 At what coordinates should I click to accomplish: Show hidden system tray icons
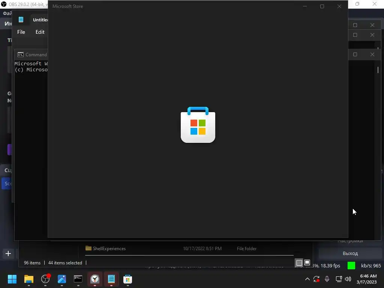pos(307,279)
